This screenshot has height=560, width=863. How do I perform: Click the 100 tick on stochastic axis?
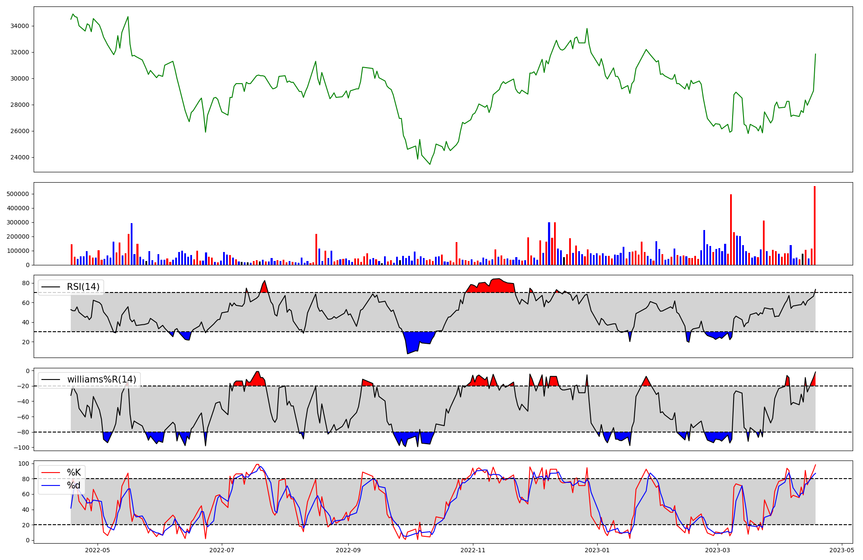click(24, 464)
